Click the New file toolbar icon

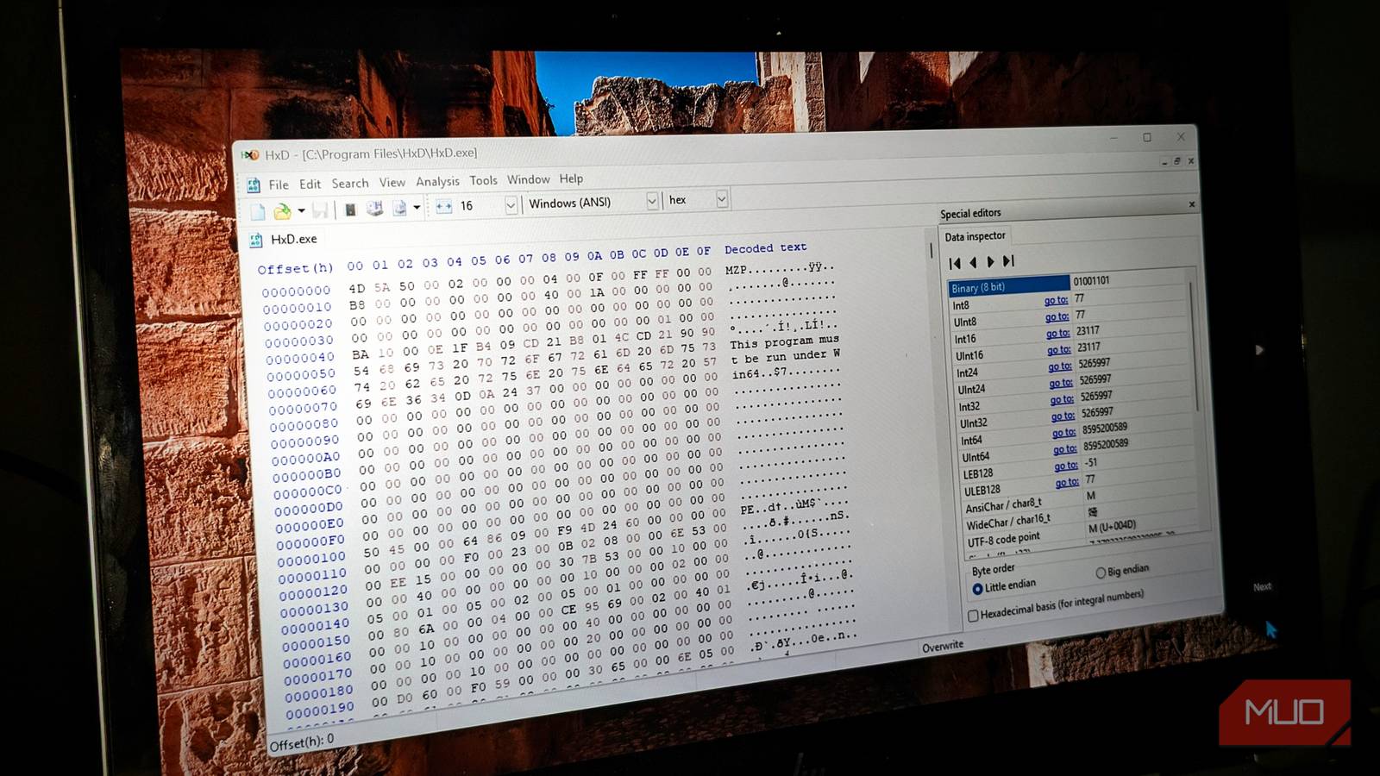(x=257, y=210)
